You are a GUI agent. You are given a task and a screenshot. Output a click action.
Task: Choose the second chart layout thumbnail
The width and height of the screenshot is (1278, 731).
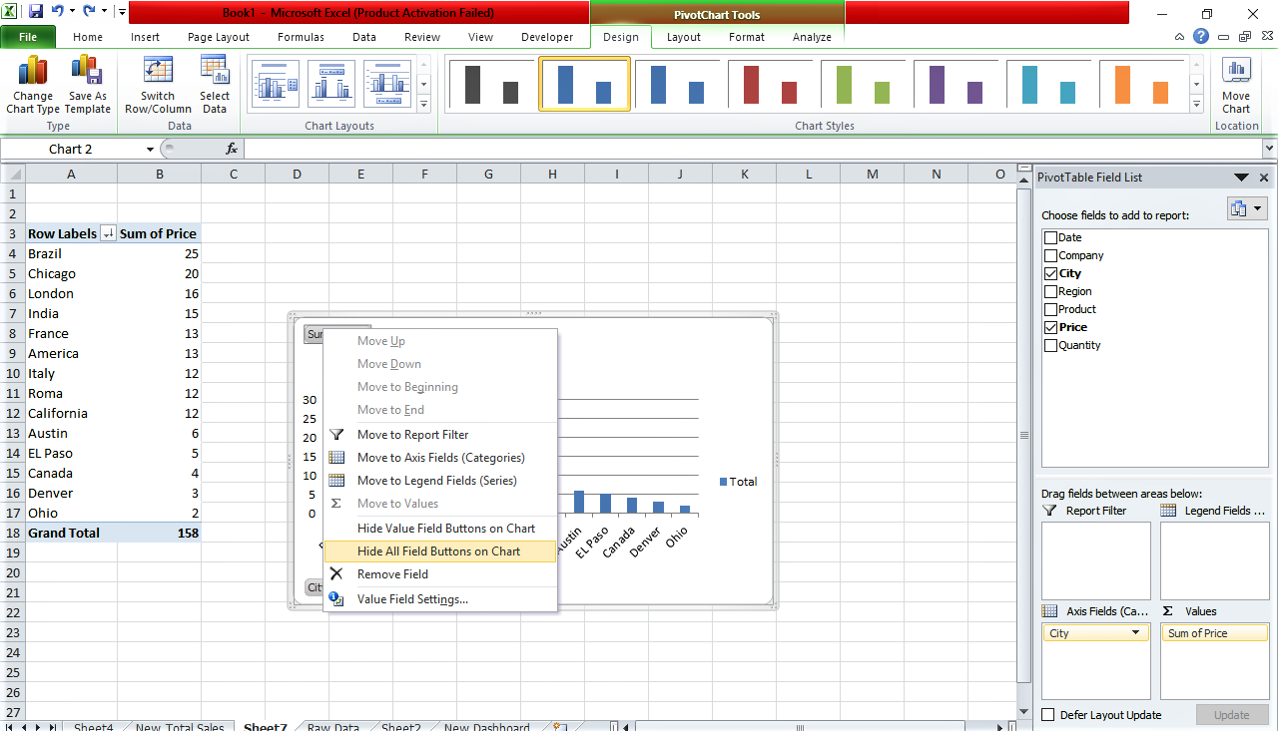click(x=331, y=84)
